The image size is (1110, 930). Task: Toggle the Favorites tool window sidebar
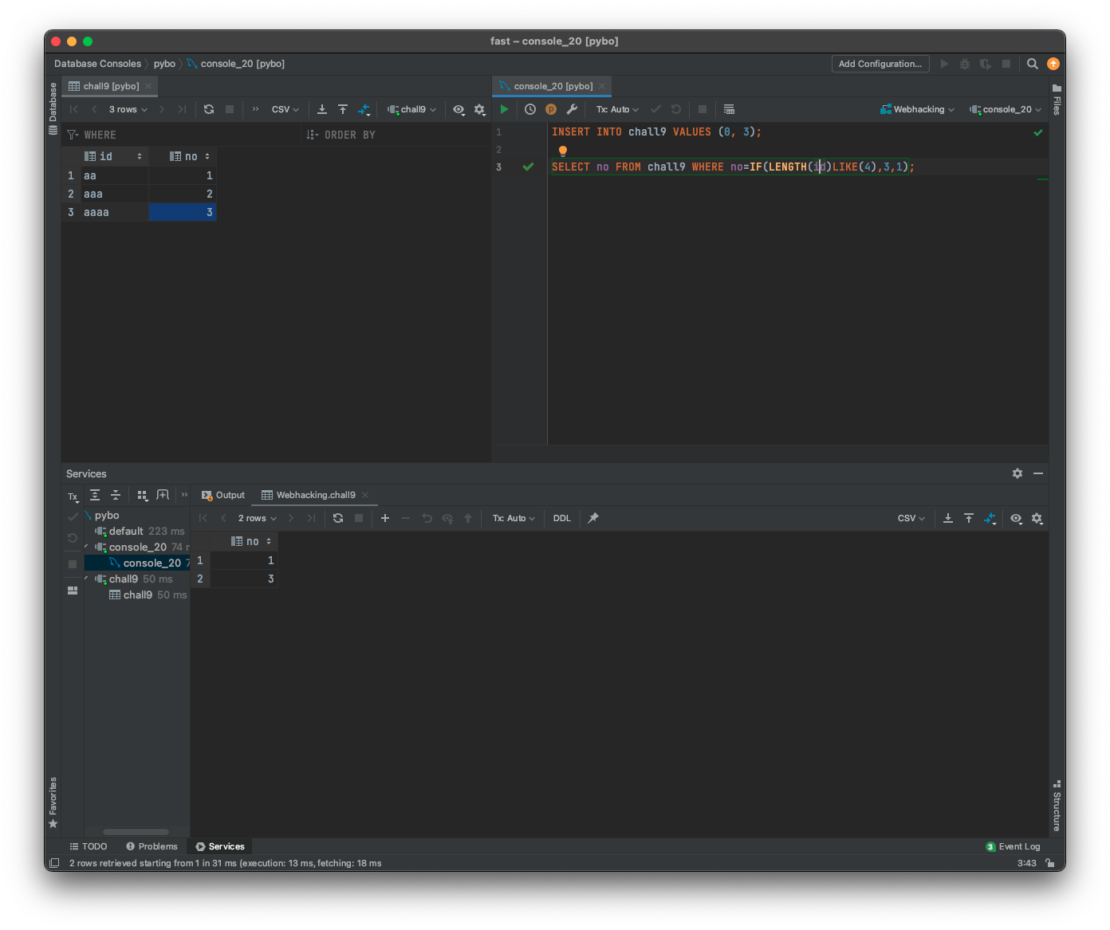[53, 802]
